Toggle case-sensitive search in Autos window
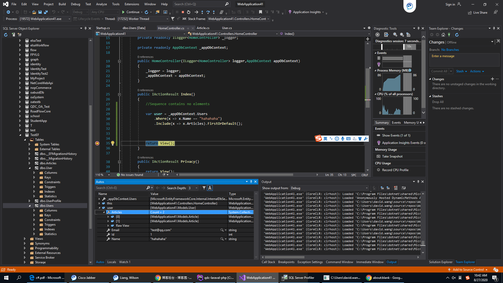This screenshot has width=503, height=283. (x=210, y=188)
